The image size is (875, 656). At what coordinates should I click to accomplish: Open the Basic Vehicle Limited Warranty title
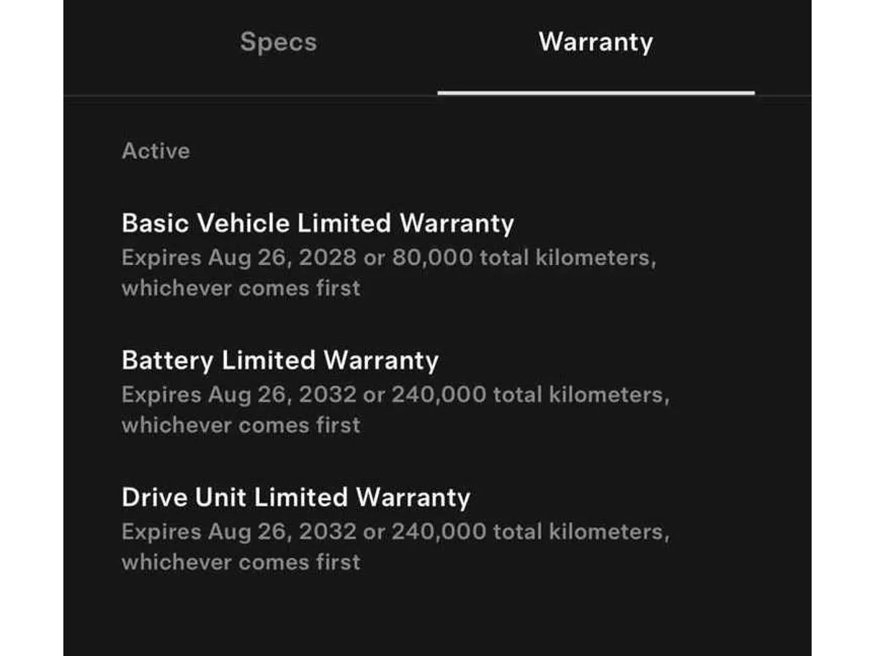point(318,223)
